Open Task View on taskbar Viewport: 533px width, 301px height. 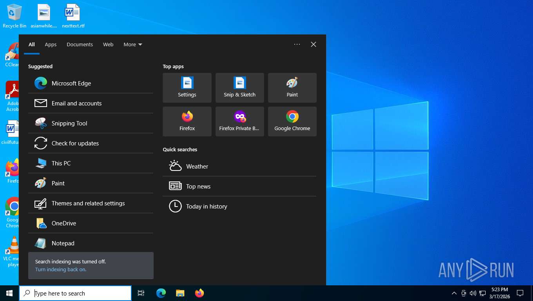point(141,293)
